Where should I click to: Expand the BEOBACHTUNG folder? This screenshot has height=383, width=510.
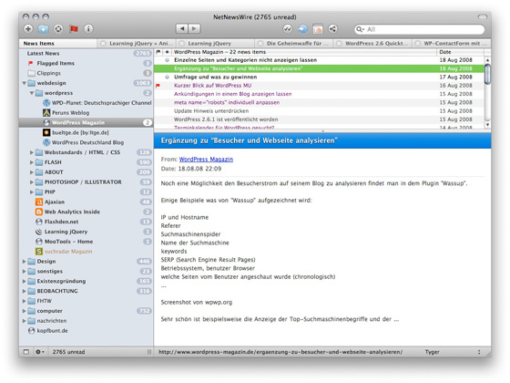click(x=24, y=291)
